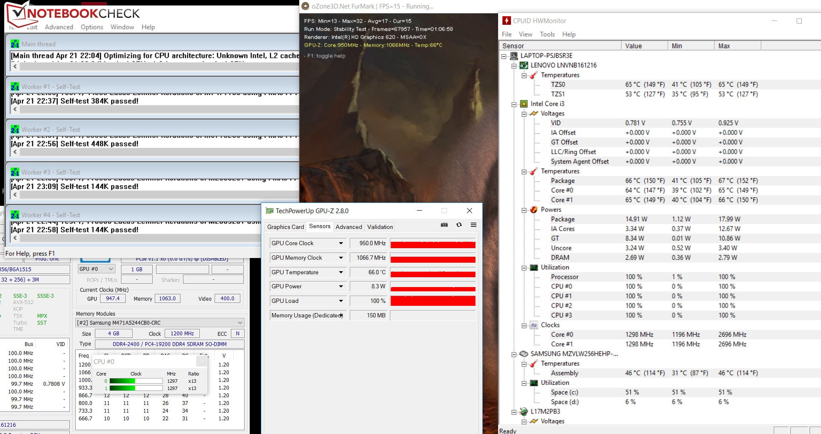Image resolution: width=821 pixels, height=434 pixels.
Task: Collapse the LENOVO LNVNB161216 node
Action: [x=514, y=66]
